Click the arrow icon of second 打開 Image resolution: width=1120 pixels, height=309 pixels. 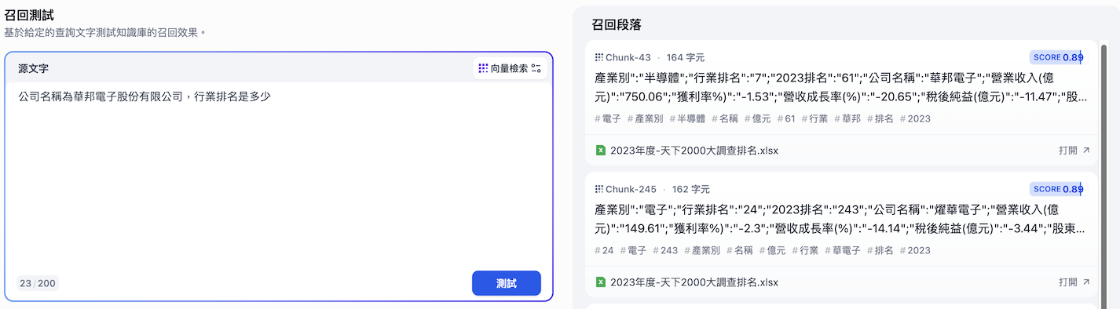1086,282
